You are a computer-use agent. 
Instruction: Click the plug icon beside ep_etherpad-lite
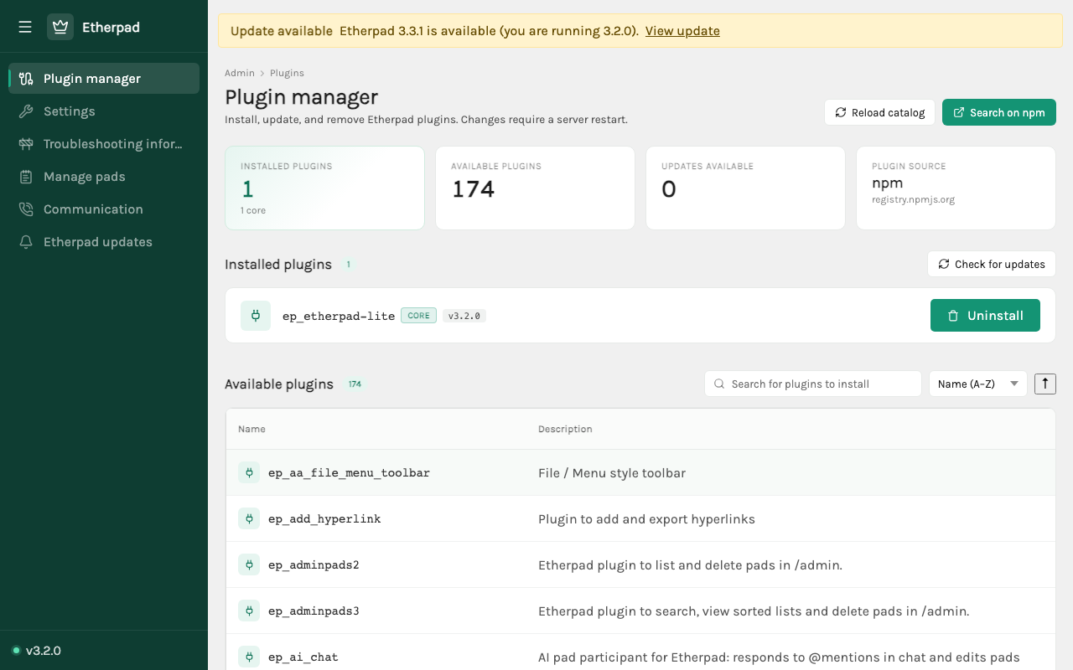[256, 316]
